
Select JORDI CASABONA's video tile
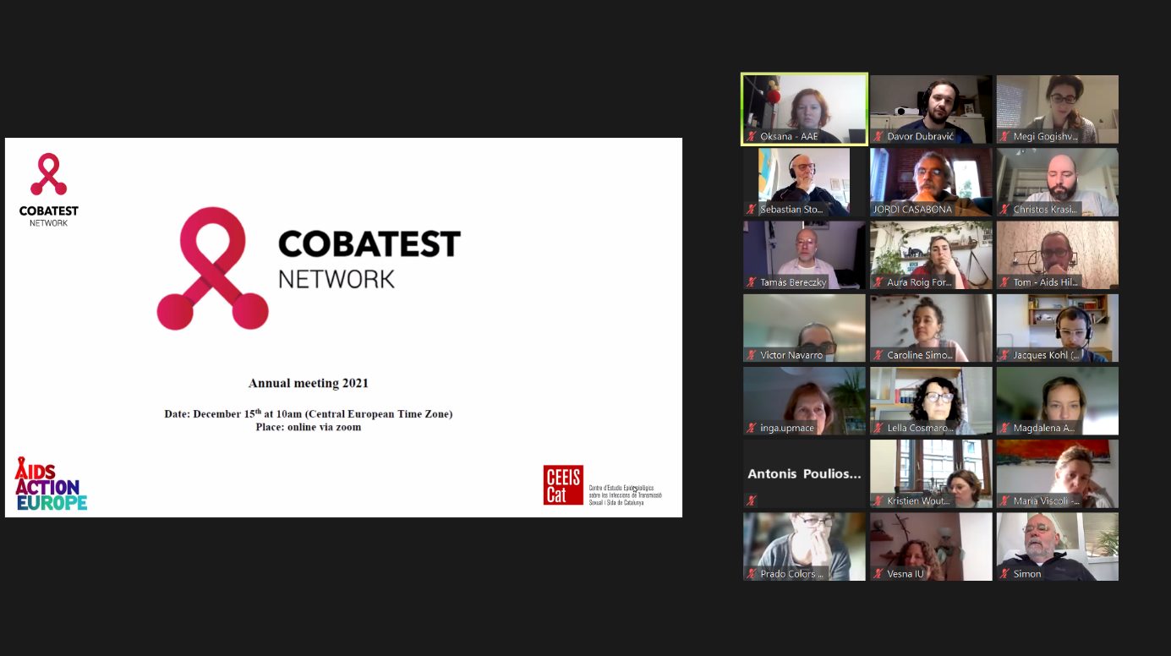(931, 179)
